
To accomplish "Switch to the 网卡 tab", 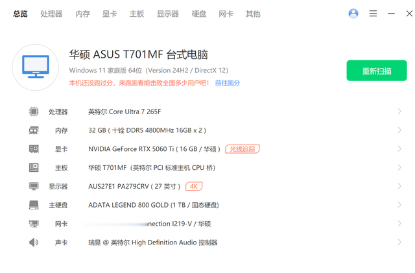I will (x=226, y=14).
